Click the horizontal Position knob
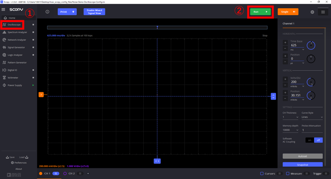 311,59
